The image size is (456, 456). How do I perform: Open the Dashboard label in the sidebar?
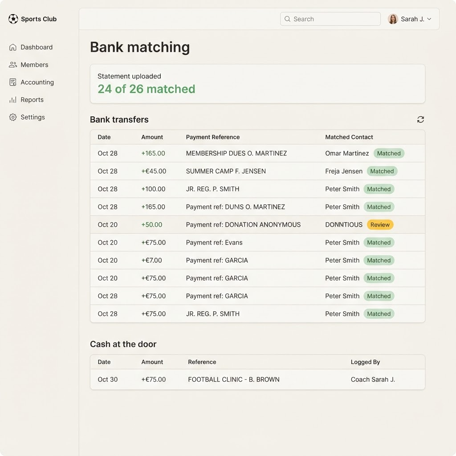coord(37,47)
